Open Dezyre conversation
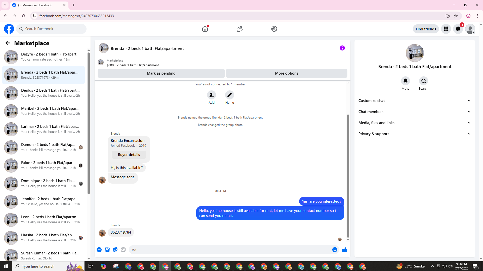The image size is (483, 271). point(43,57)
